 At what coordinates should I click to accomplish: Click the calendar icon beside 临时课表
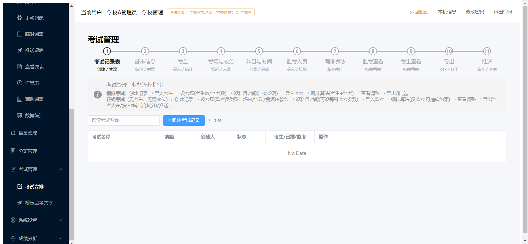click(x=20, y=34)
